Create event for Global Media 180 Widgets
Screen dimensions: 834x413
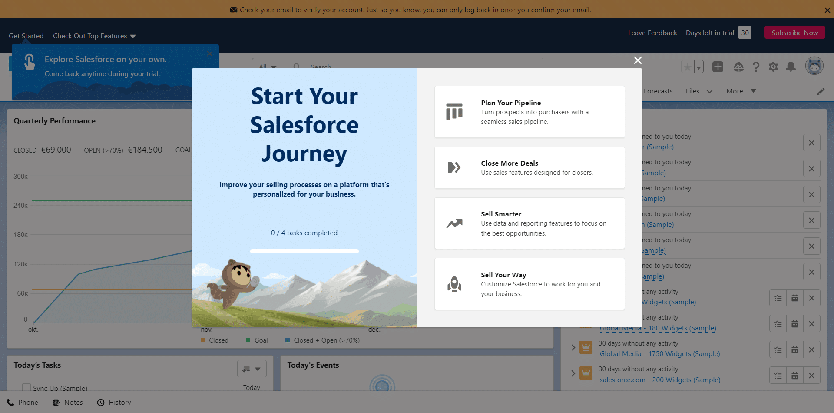click(x=795, y=324)
